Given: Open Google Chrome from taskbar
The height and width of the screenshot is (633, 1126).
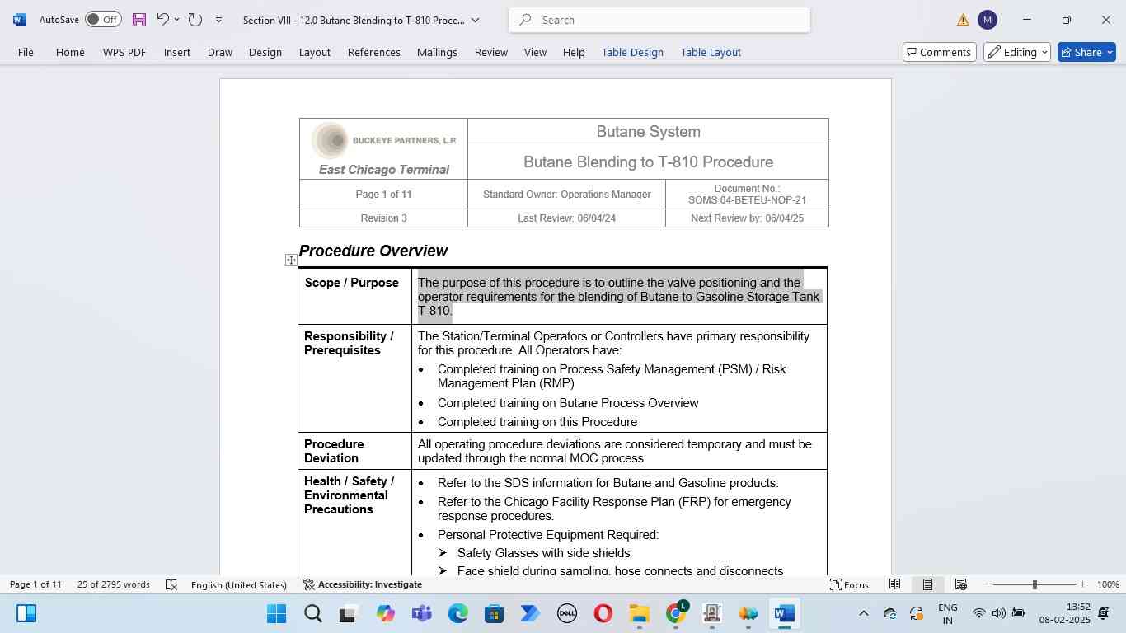Looking at the screenshot, I should tap(676, 613).
